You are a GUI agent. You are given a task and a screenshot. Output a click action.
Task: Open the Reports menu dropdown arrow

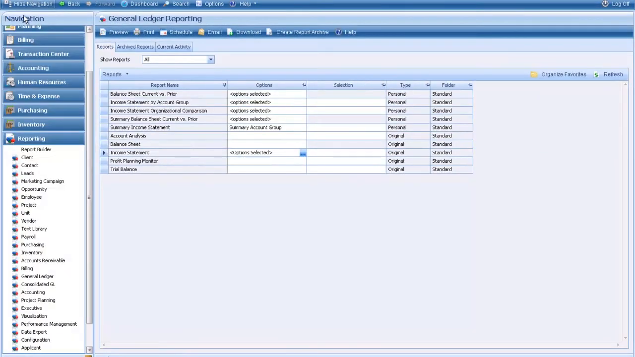pos(127,74)
